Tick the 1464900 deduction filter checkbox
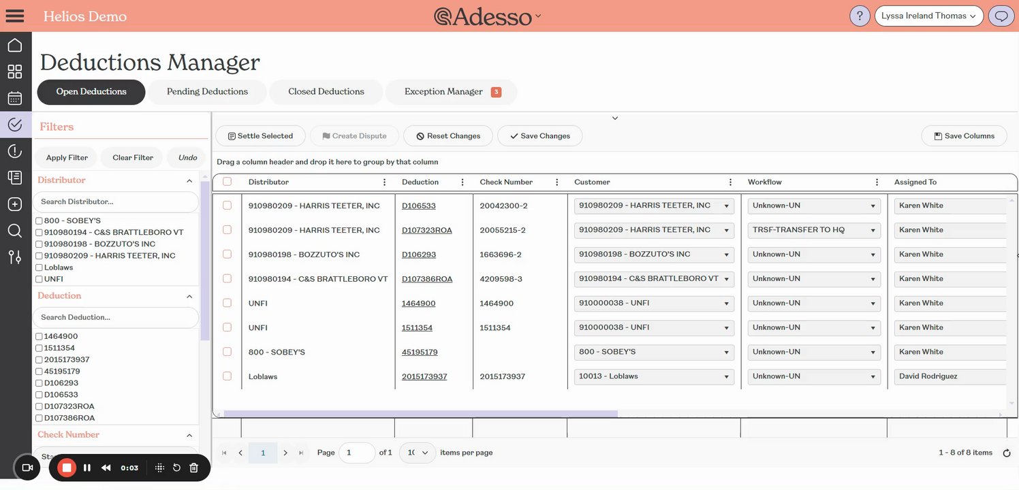Image resolution: width=1019 pixels, height=490 pixels. click(x=39, y=337)
